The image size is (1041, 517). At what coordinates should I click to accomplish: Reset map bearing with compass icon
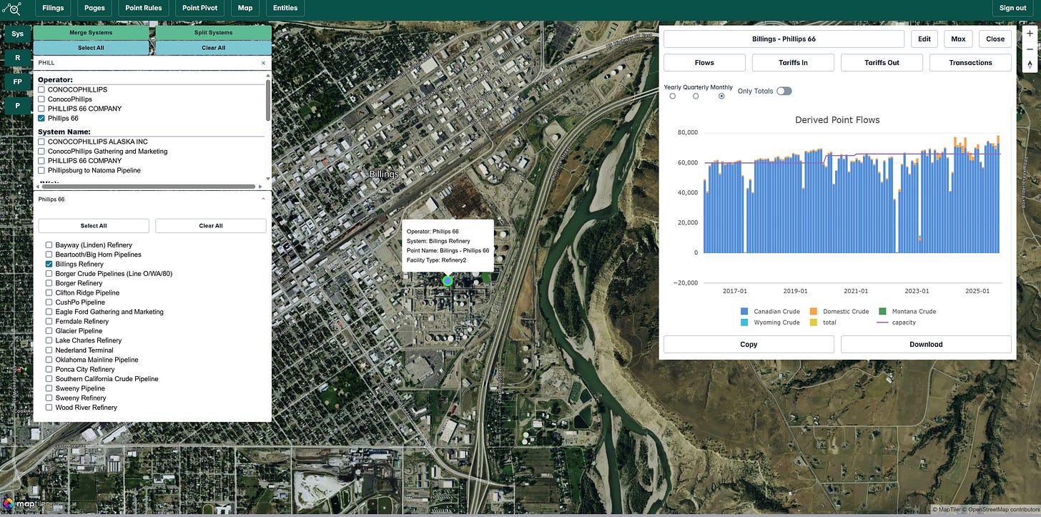(1030, 64)
